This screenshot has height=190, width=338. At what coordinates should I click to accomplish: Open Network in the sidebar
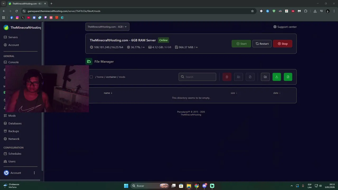[x=11, y=139]
